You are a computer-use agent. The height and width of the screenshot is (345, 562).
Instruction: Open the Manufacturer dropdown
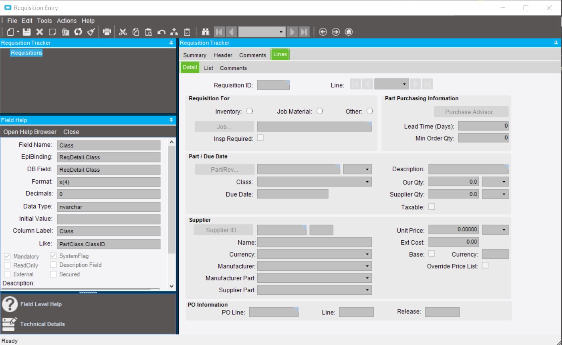pyautogui.click(x=367, y=266)
